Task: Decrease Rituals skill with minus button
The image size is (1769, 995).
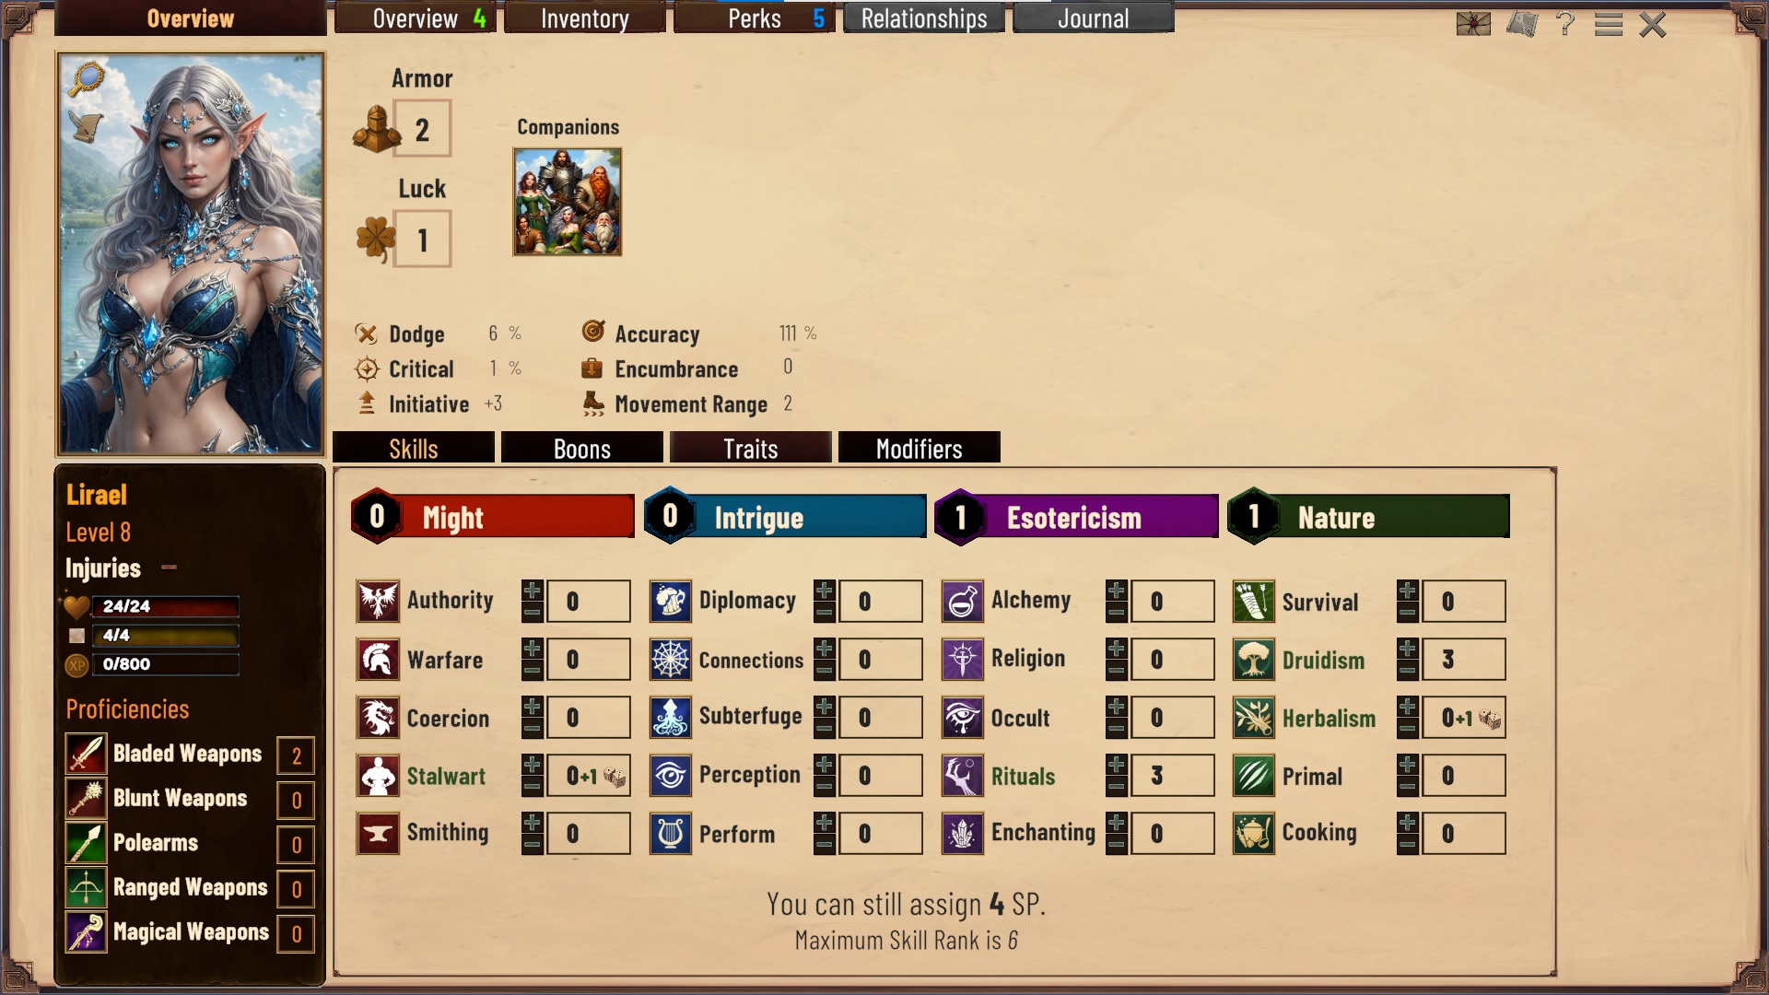Action: pos(1117,787)
